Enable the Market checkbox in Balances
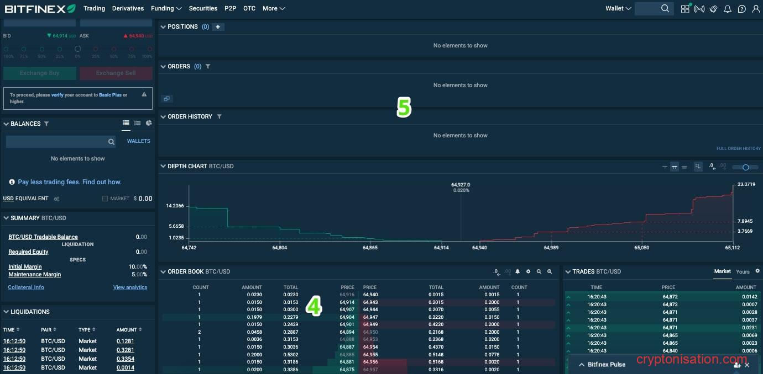 point(105,199)
